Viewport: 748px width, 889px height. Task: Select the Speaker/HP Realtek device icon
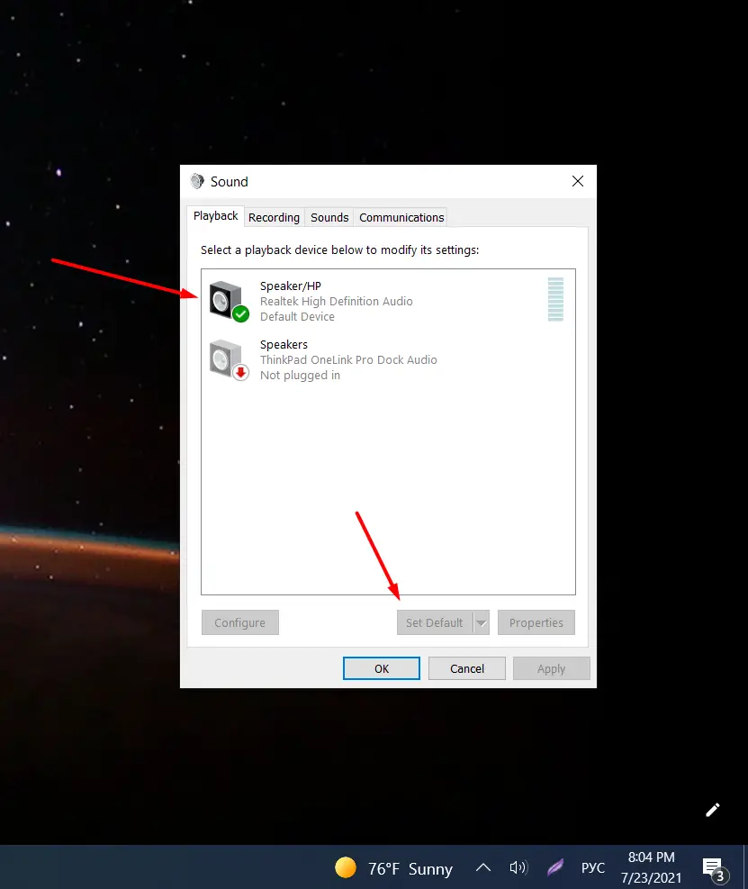coord(229,301)
